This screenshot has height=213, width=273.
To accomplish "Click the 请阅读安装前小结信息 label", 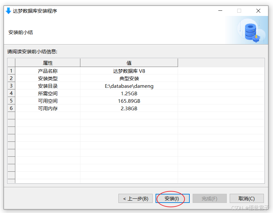I will tap(32, 51).
